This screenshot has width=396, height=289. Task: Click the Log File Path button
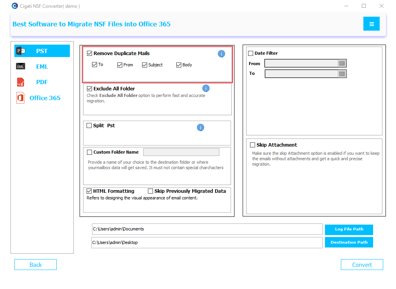[x=349, y=229]
